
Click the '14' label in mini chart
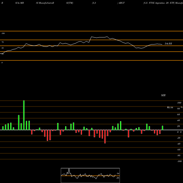coord(118,173)
